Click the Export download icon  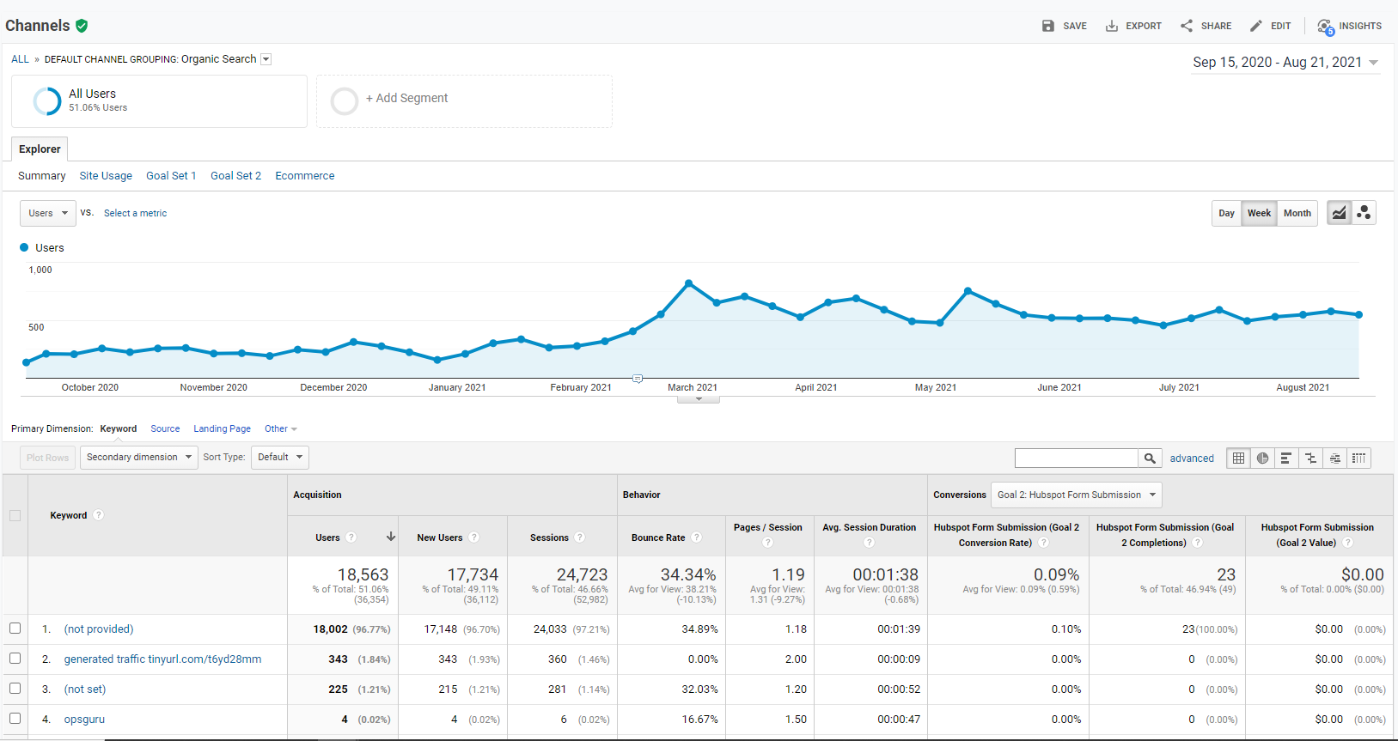click(x=1112, y=26)
